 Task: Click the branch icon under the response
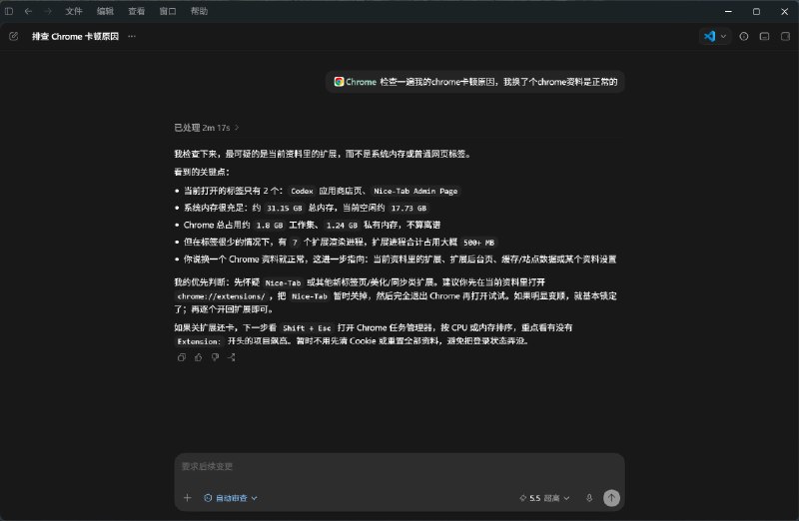click(x=232, y=357)
